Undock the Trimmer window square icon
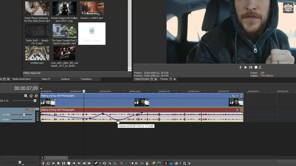 [171, 79]
